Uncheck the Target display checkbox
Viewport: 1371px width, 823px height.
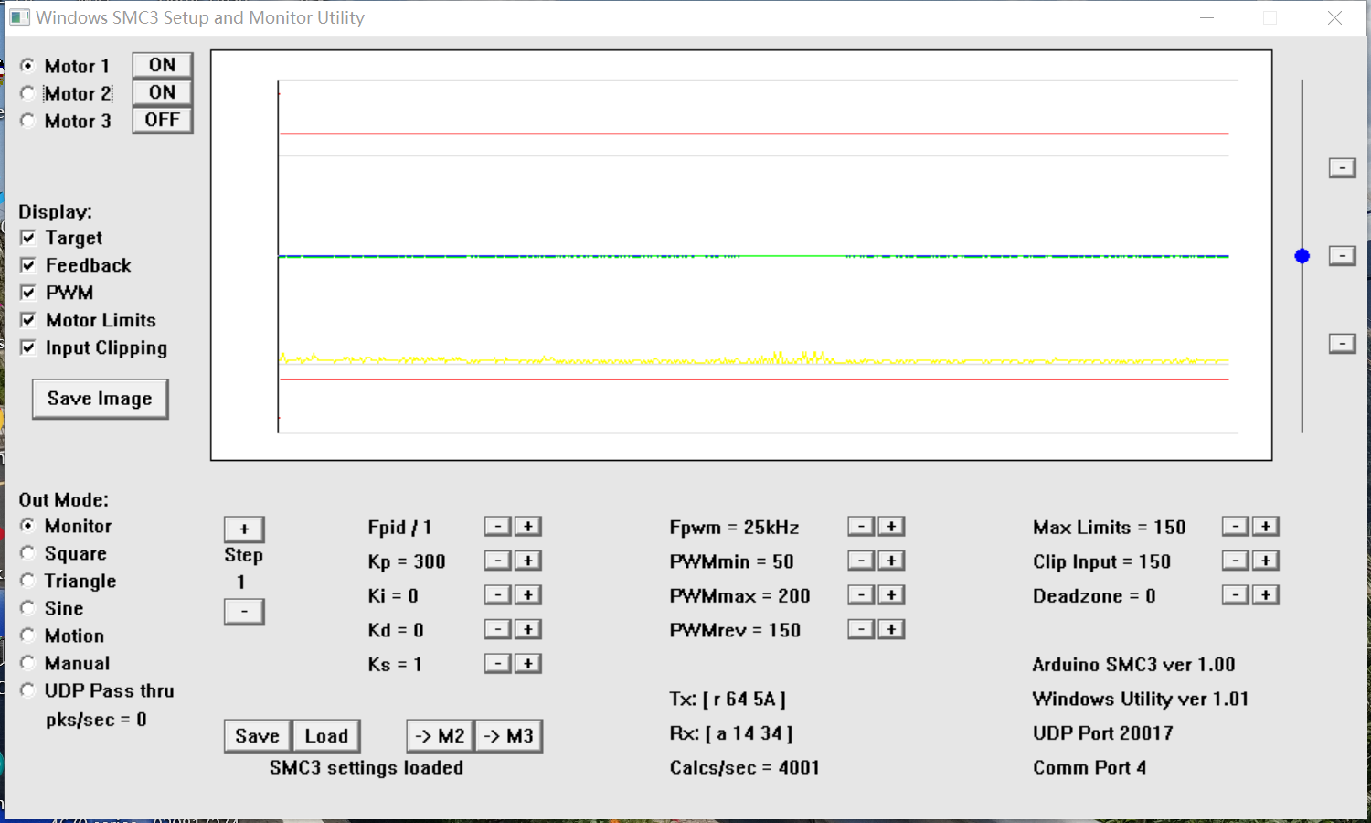28,238
